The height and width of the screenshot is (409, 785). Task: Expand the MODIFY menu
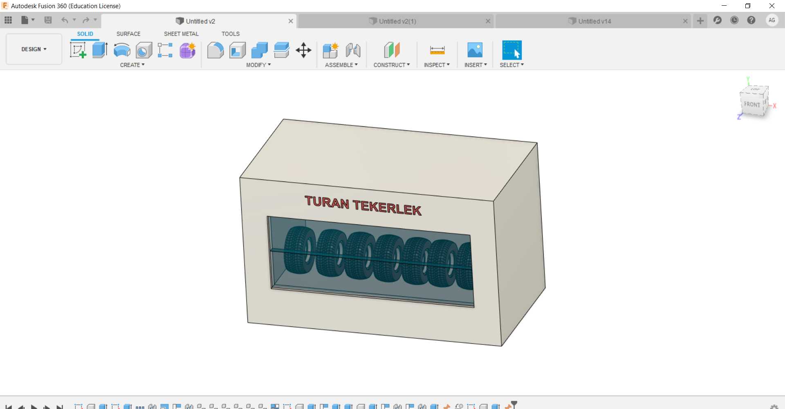coord(258,65)
